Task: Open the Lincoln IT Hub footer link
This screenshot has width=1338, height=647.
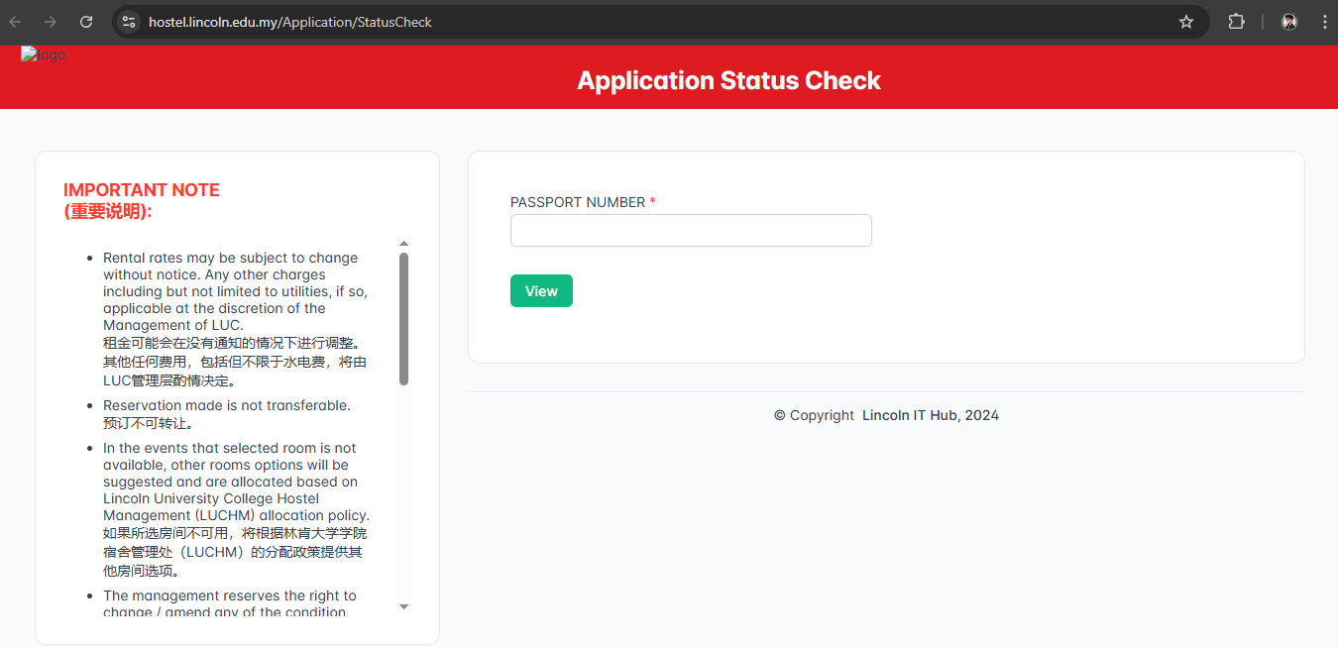Action: click(931, 415)
